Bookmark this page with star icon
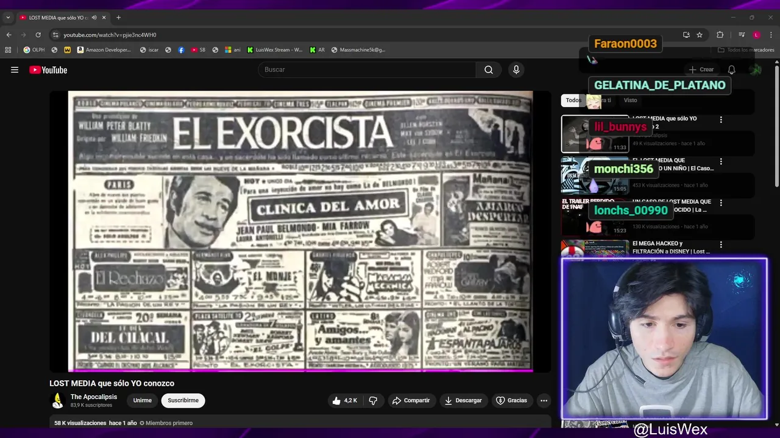 [700, 35]
